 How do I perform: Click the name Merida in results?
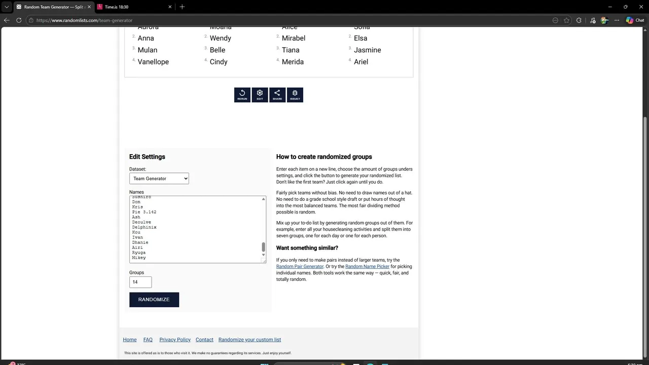(x=293, y=62)
